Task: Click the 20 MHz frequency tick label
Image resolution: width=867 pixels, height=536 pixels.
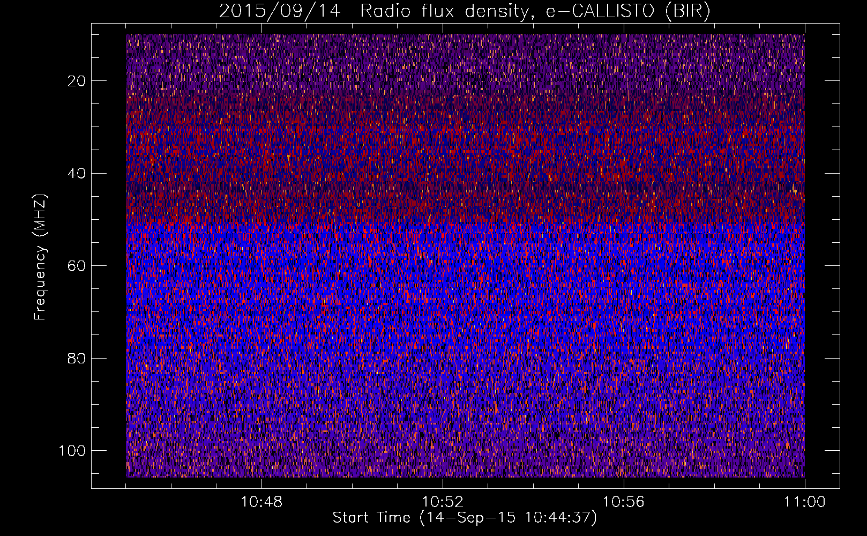Action: (x=77, y=81)
